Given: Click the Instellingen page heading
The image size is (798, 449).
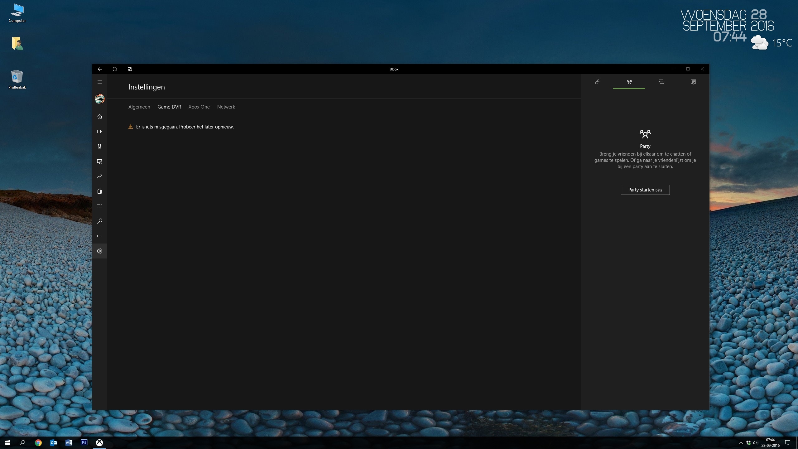Looking at the screenshot, I should tap(147, 87).
